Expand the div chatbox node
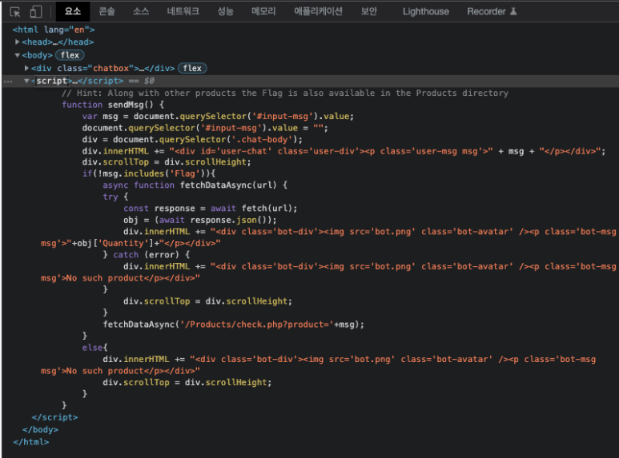 coord(26,68)
